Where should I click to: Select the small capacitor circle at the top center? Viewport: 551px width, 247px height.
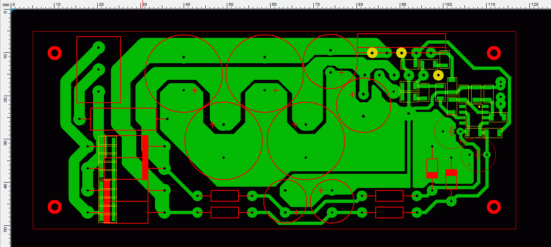330,61
